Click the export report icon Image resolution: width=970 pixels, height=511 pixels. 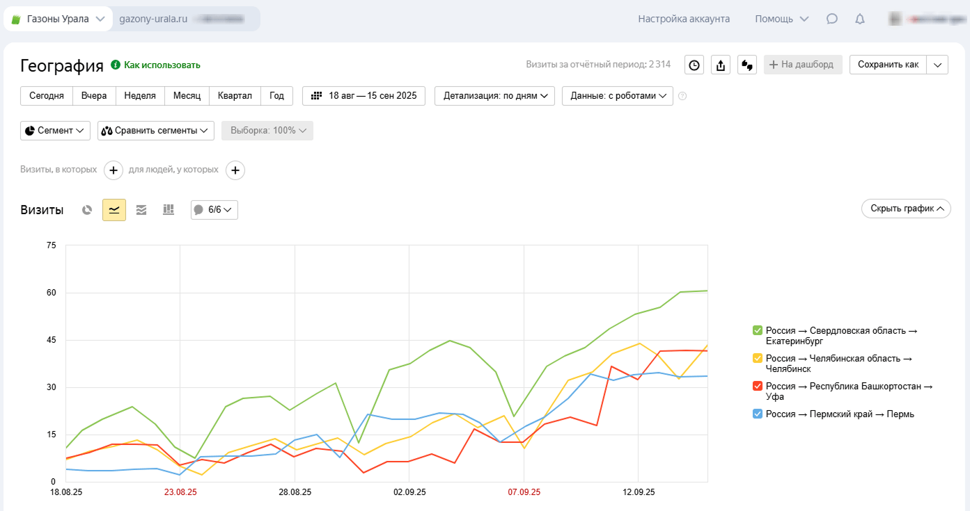721,65
